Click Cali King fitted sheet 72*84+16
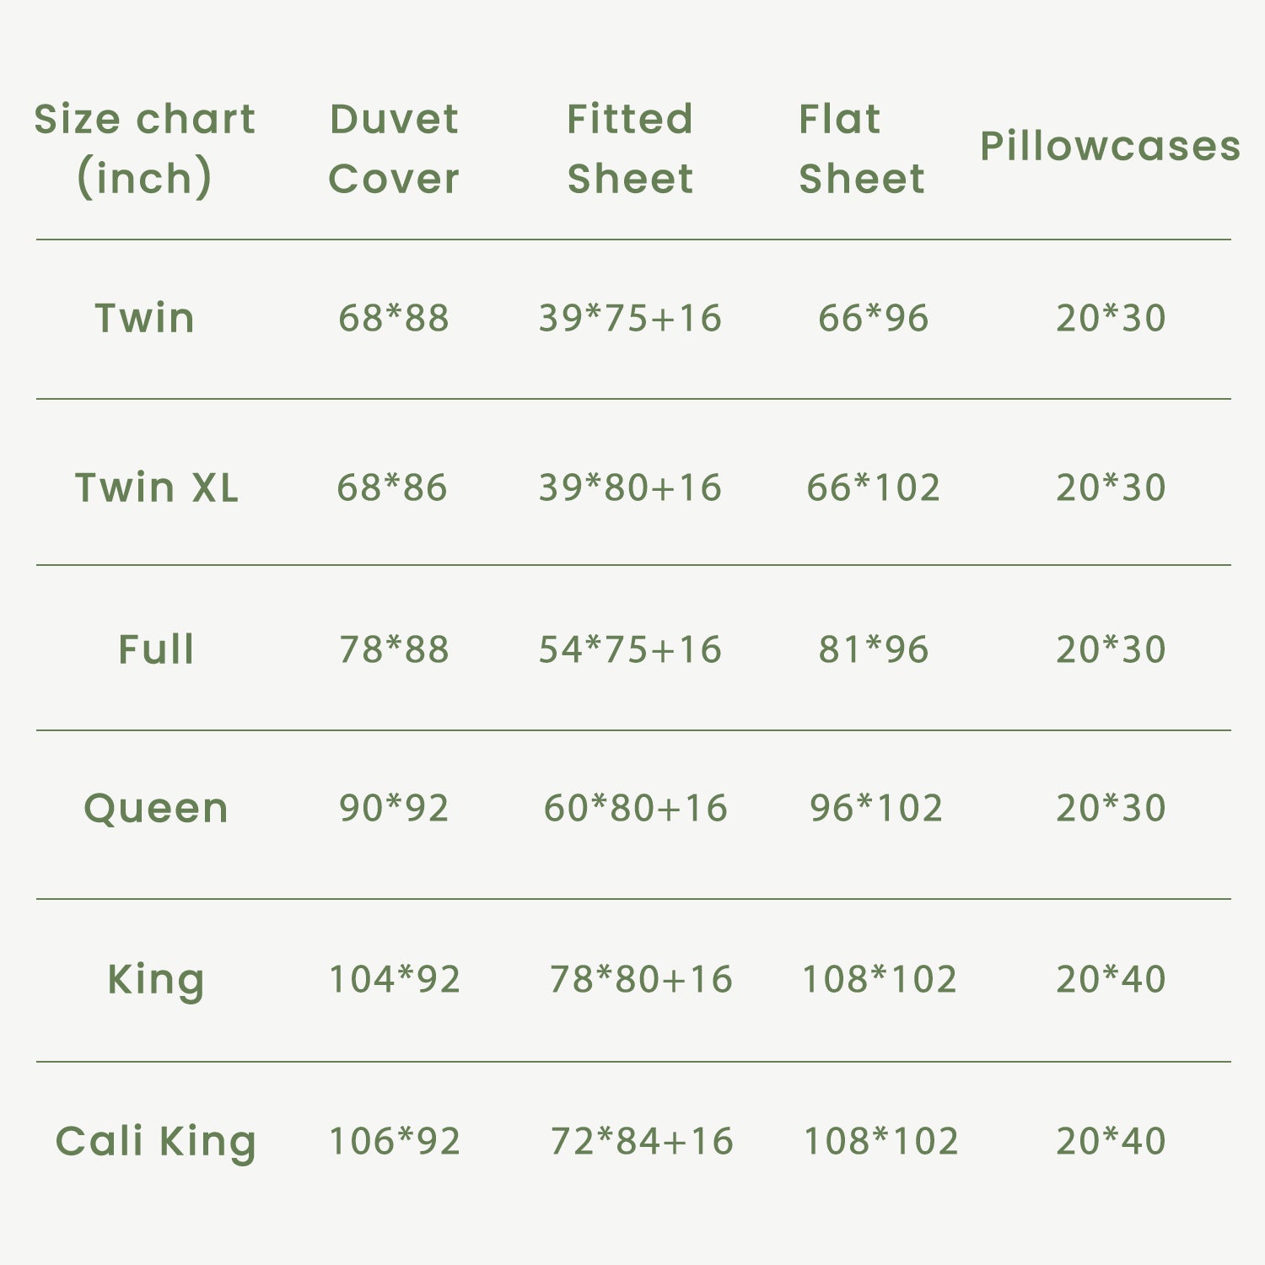 click(642, 1141)
